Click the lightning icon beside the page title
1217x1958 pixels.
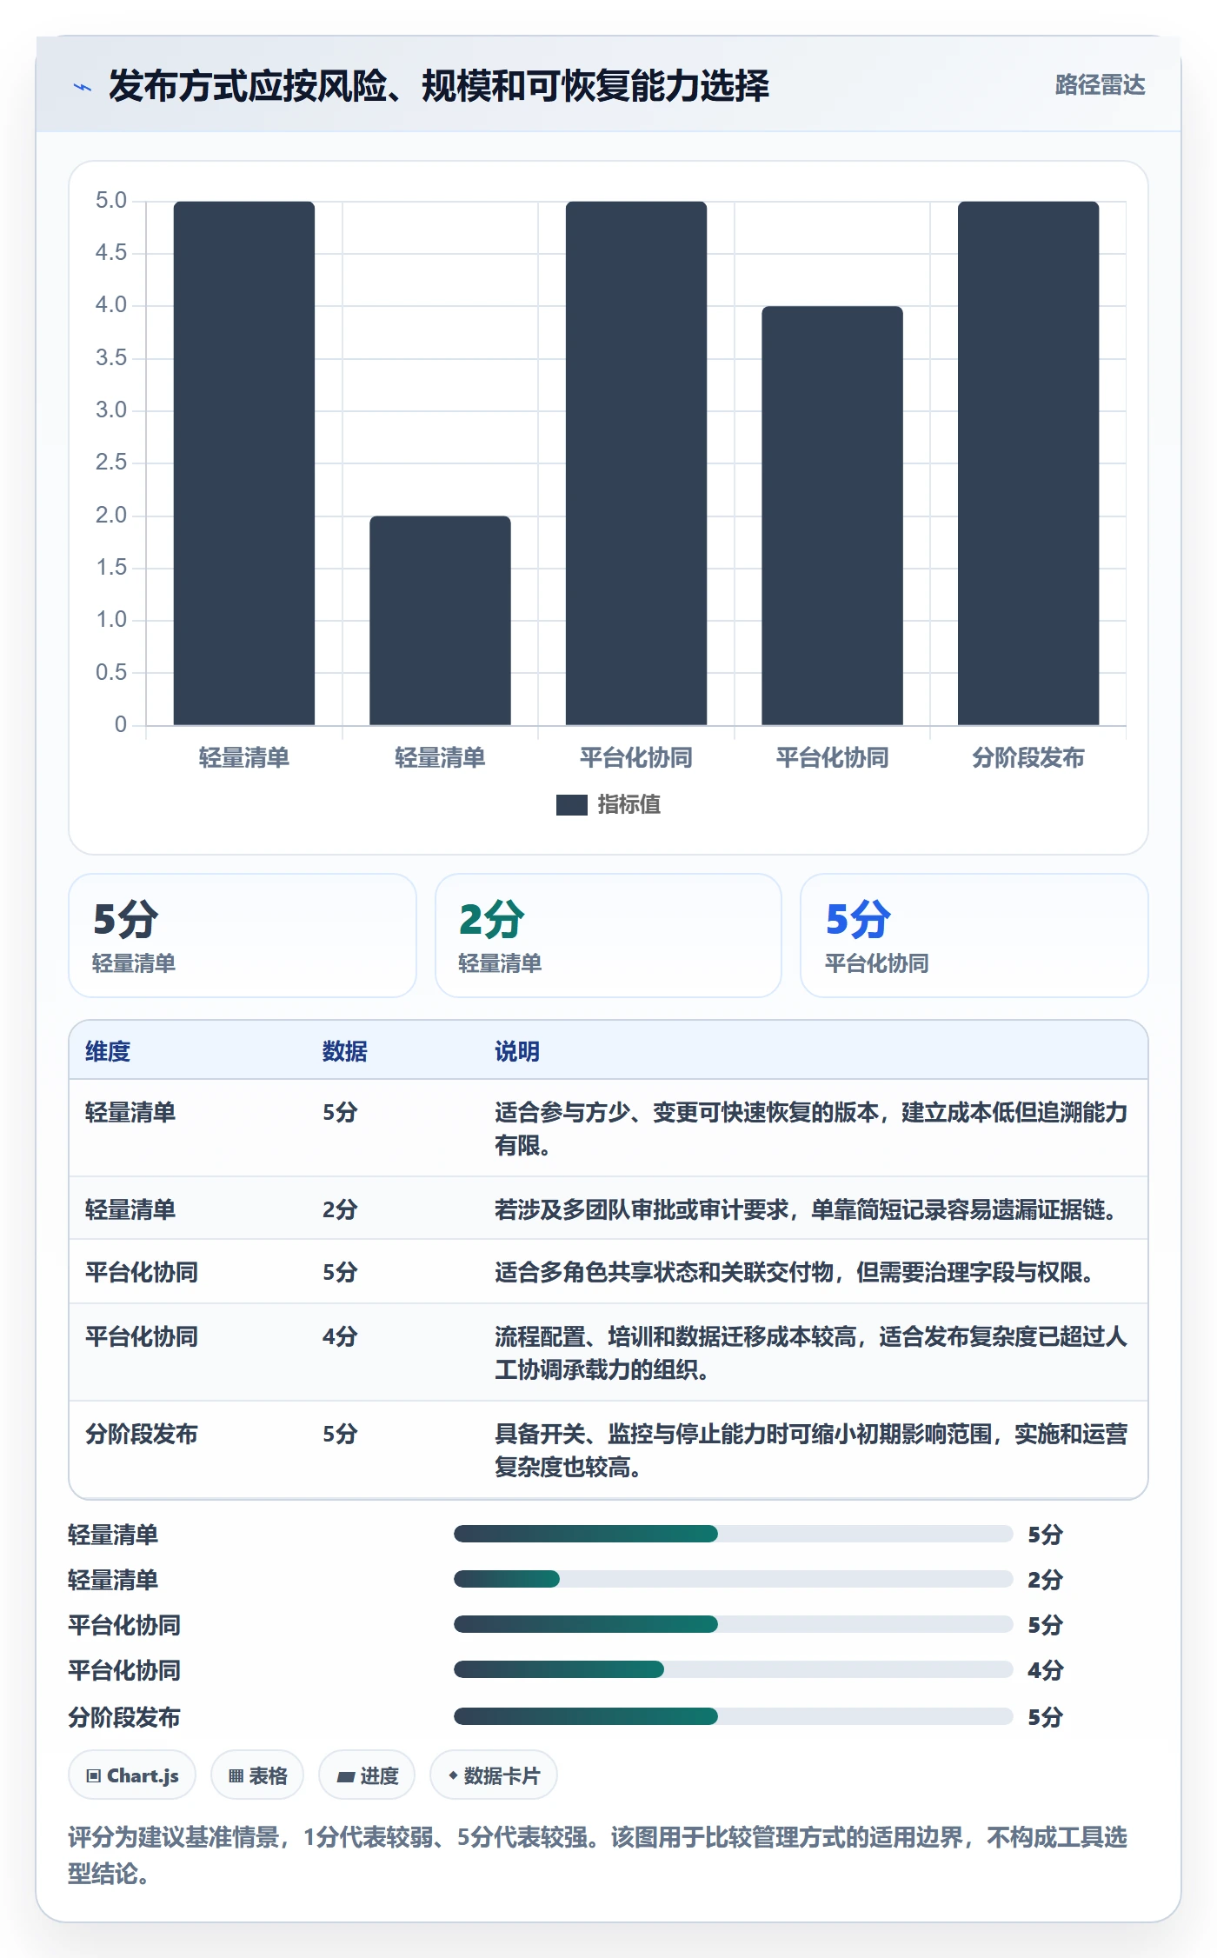83,87
